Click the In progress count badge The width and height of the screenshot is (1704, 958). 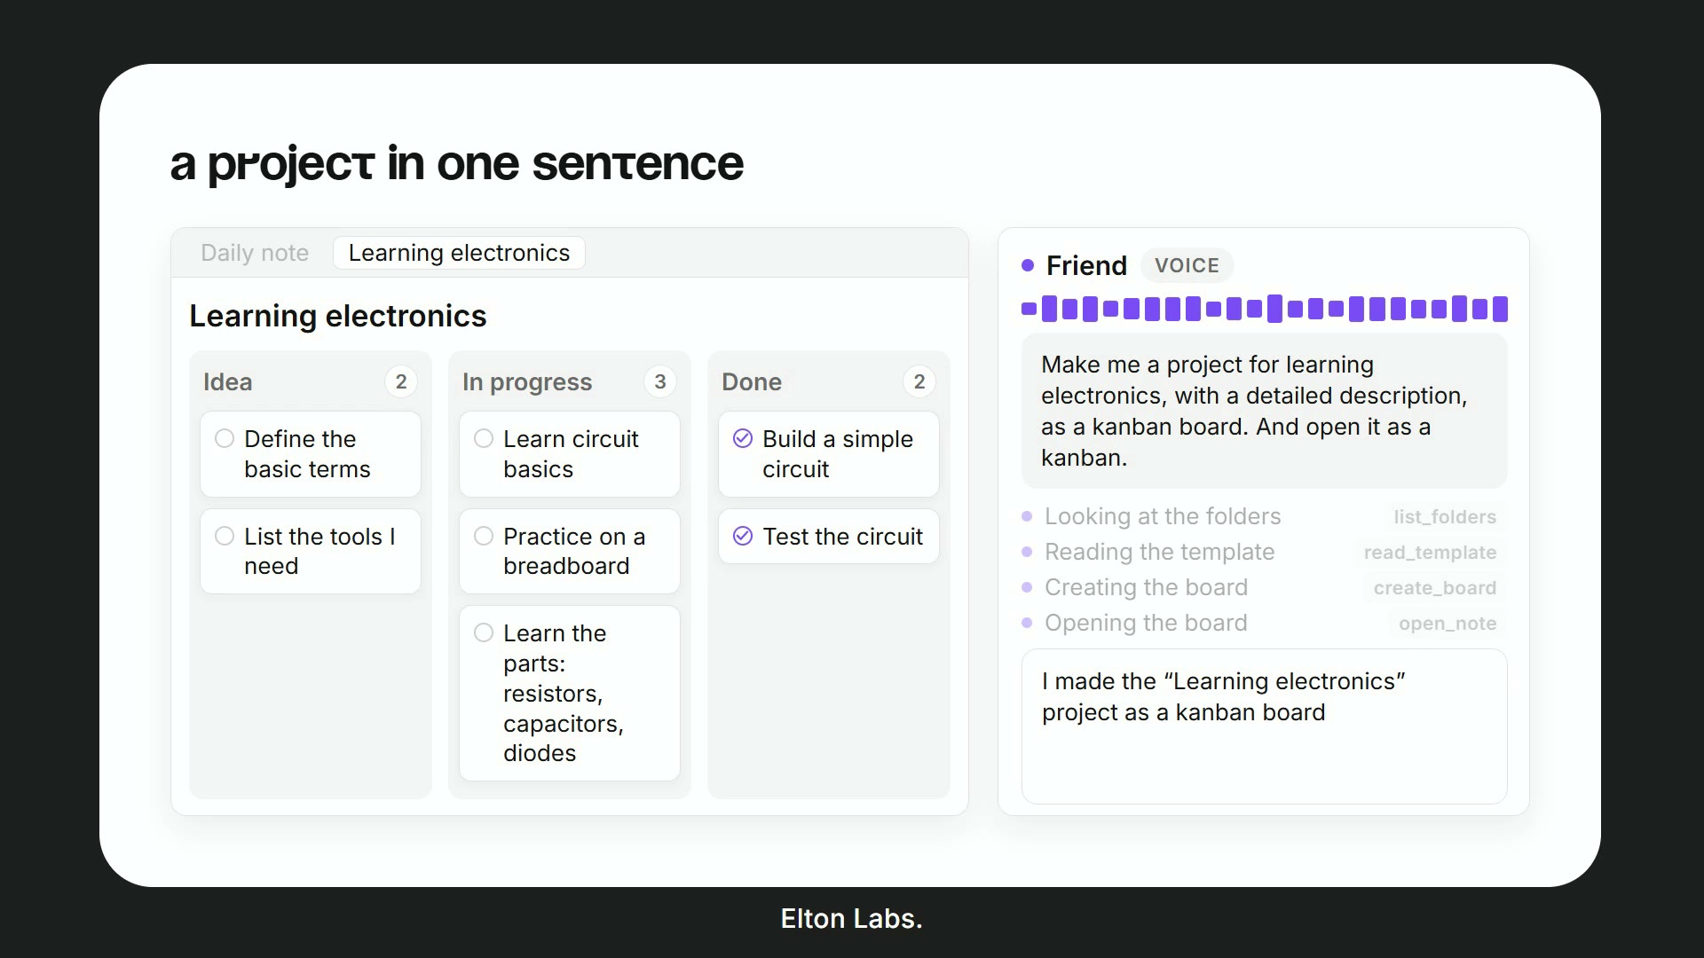click(x=660, y=381)
